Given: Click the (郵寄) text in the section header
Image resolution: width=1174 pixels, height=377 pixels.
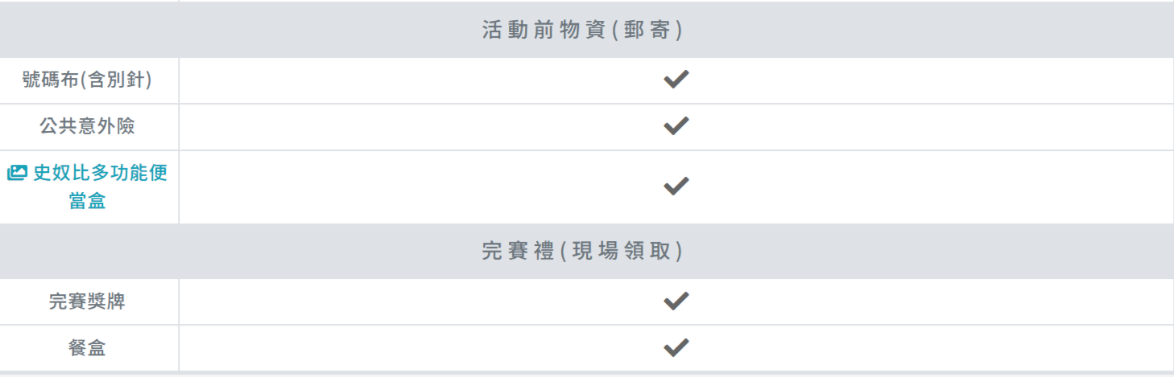Looking at the screenshot, I should click(647, 31).
